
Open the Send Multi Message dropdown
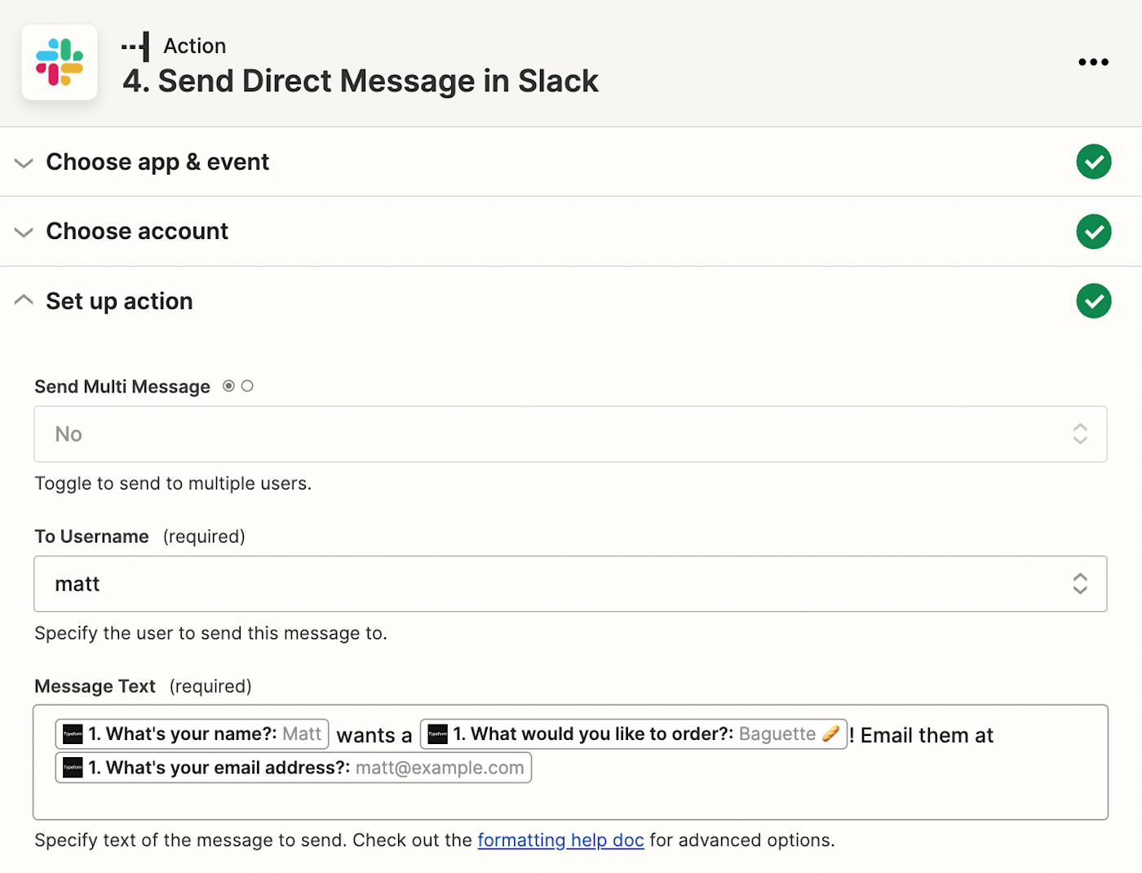point(570,434)
